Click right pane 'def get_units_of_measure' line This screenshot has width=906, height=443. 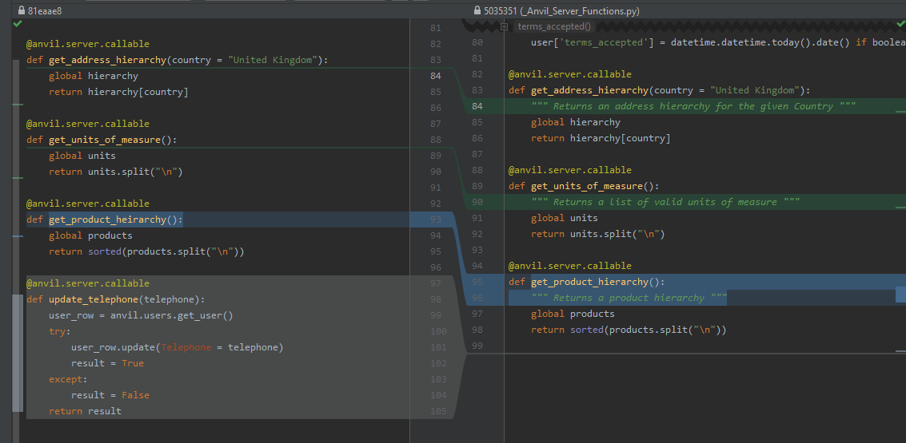[x=584, y=186]
